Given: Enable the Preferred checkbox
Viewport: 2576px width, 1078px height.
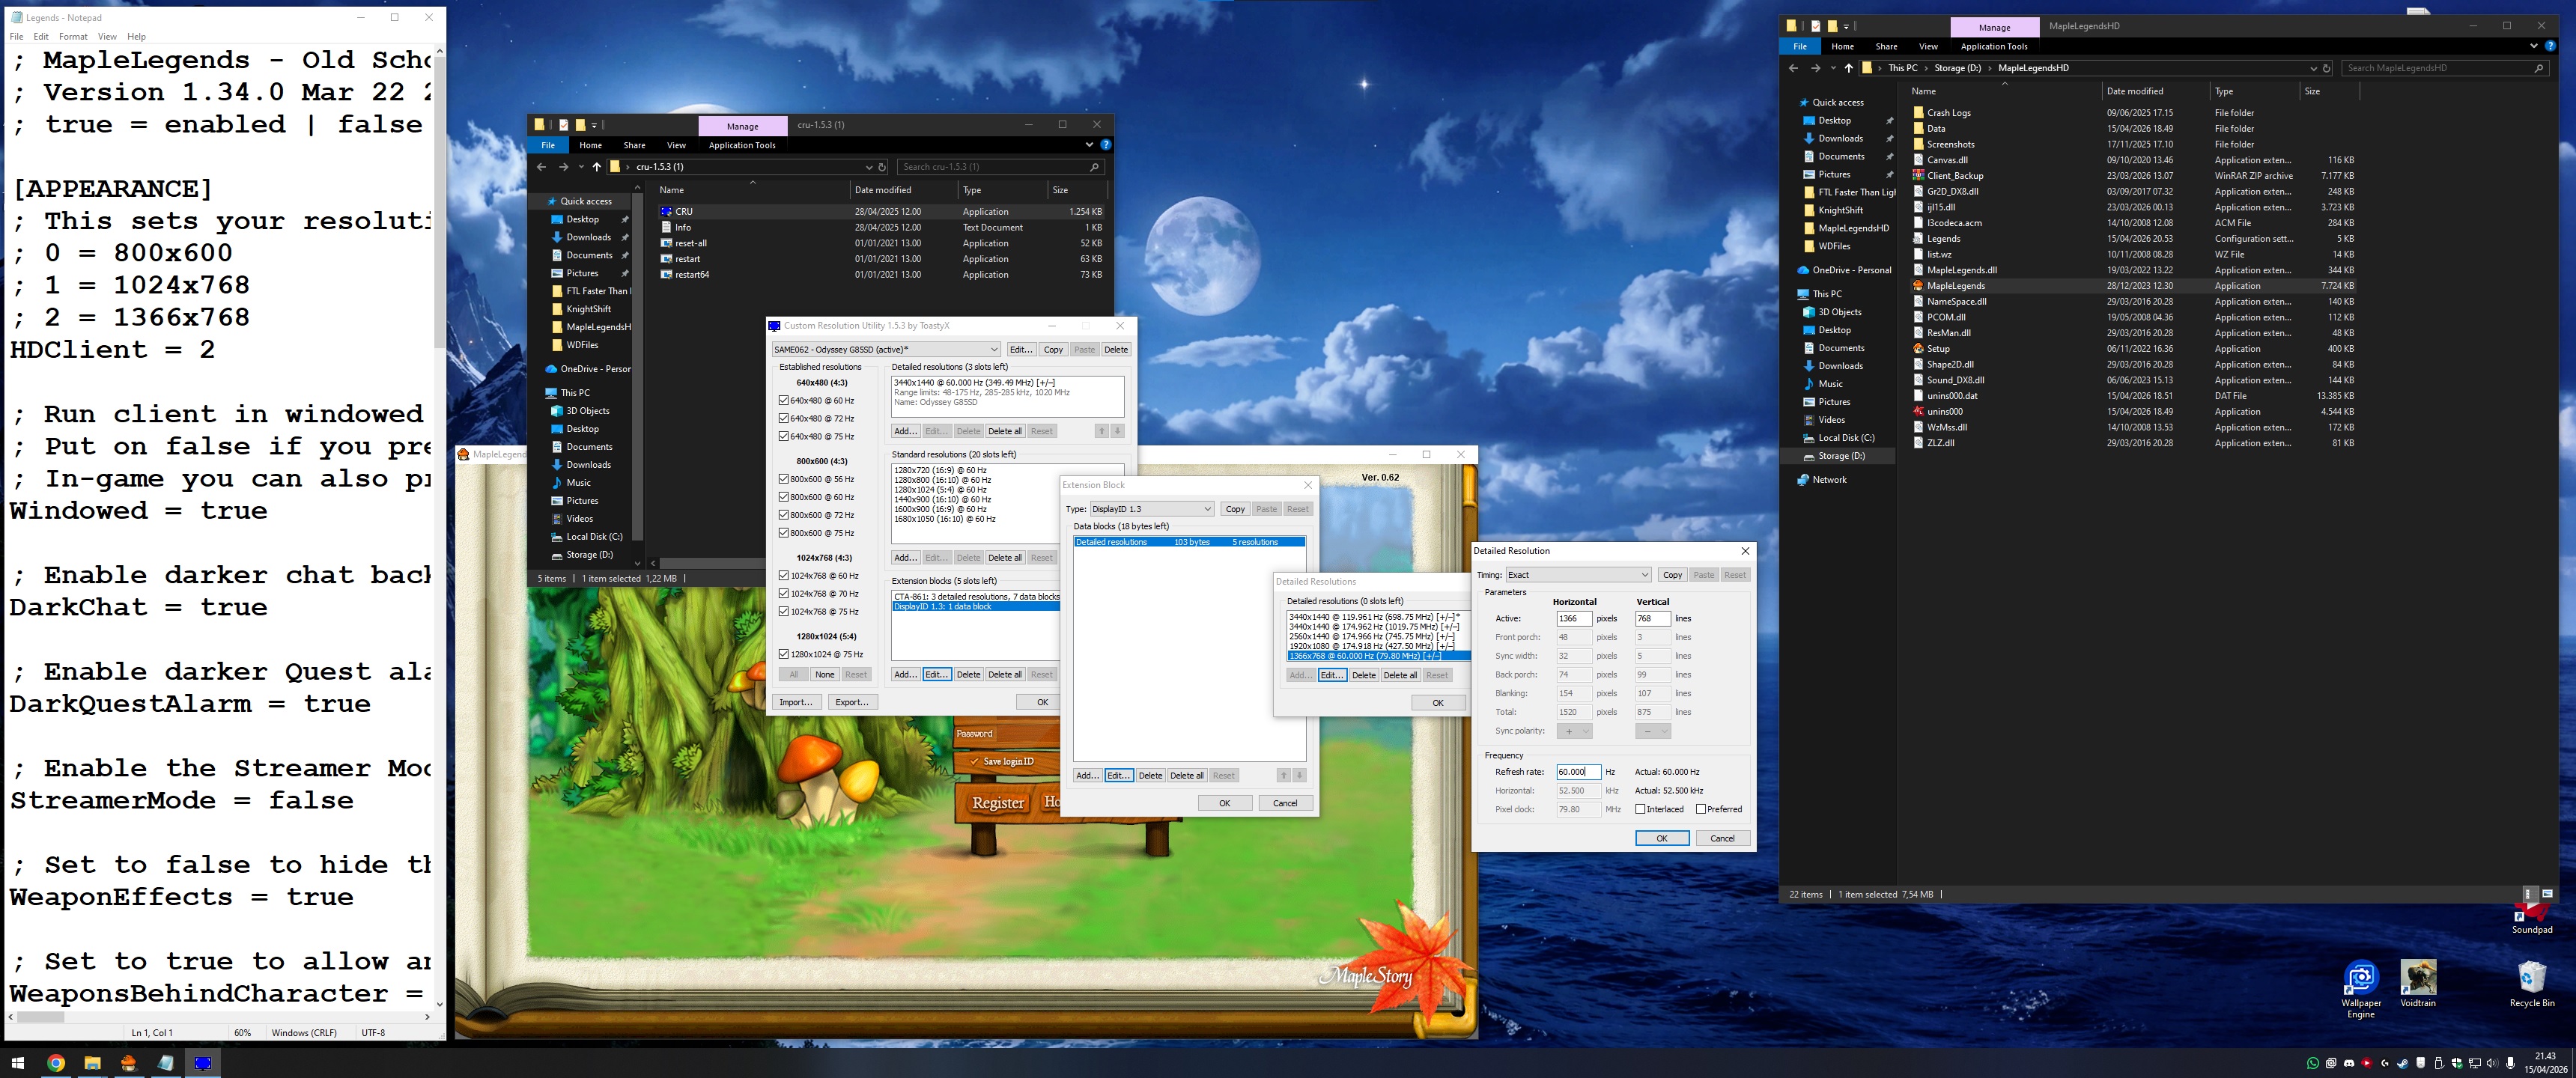Looking at the screenshot, I should pyautogui.click(x=1701, y=809).
